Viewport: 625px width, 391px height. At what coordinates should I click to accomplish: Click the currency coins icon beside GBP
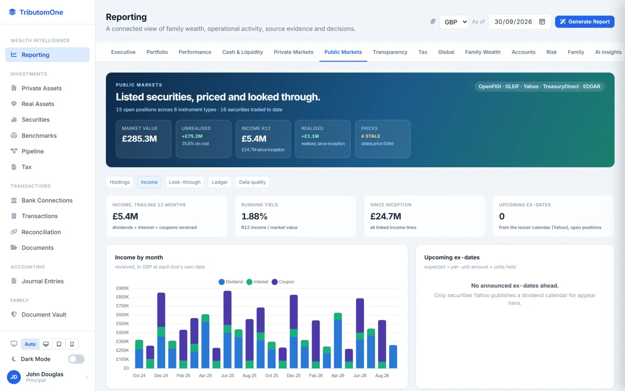[x=433, y=22]
